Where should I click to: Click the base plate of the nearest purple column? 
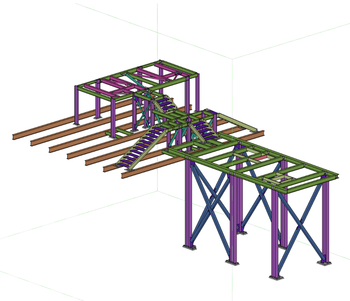[276, 278]
